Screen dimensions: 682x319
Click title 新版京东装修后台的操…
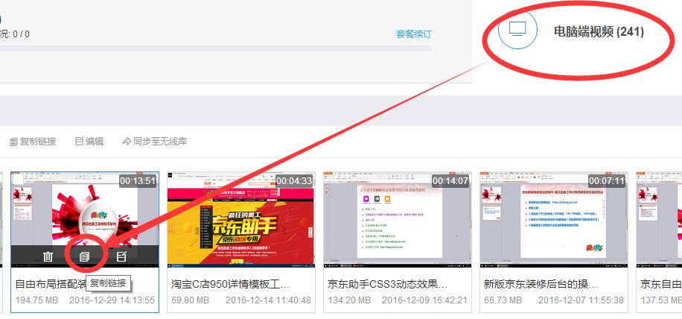(541, 285)
